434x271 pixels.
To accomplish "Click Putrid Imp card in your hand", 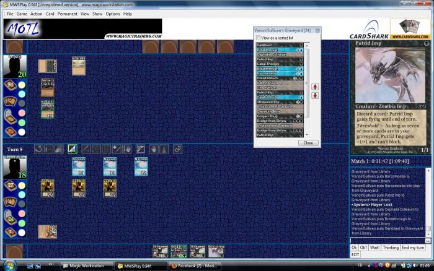I will tap(216, 251).
